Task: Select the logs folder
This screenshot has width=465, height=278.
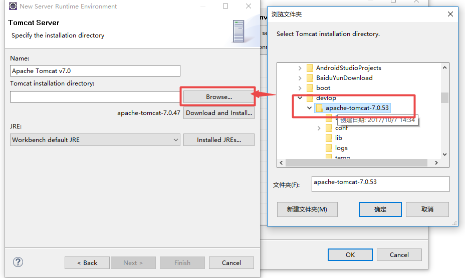Action: [x=341, y=147]
